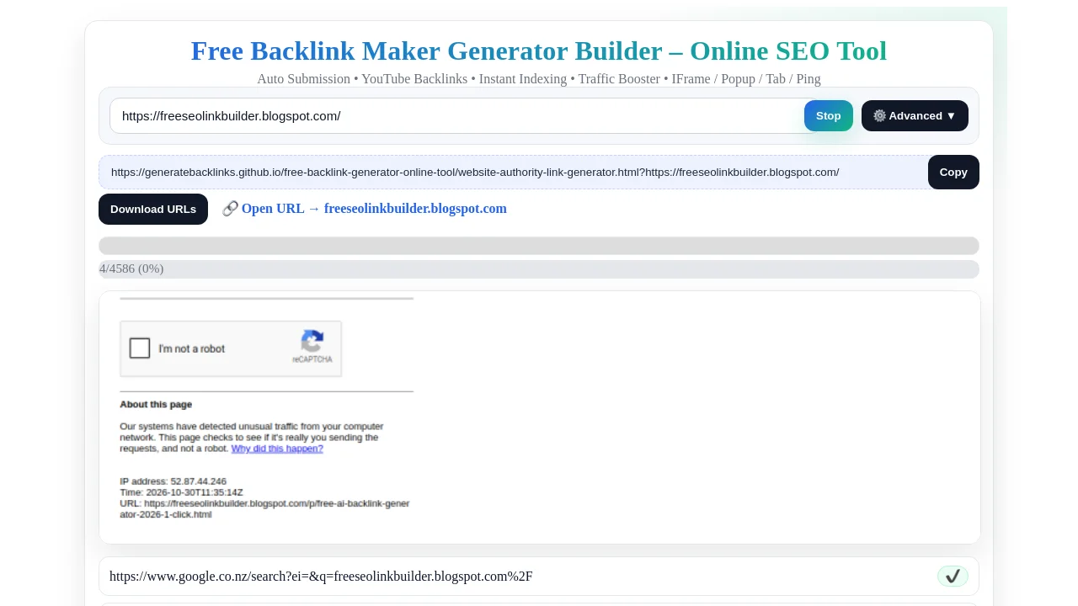This screenshot has height=606, width=1078.
Task: Click the reCAPTCHA logo icon
Action: (x=312, y=341)
